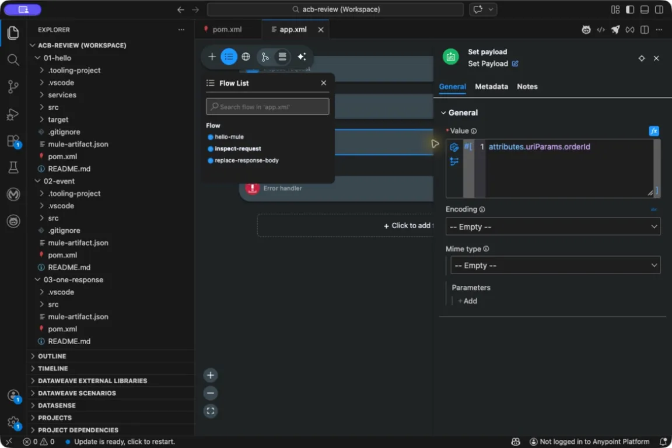672x448 pixels.
Task: Open the Mime type dropdown
Action: 555,265
